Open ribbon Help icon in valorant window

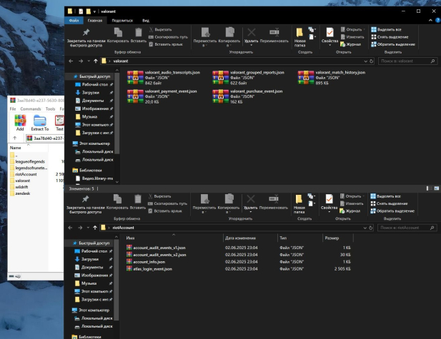(438, 20)
